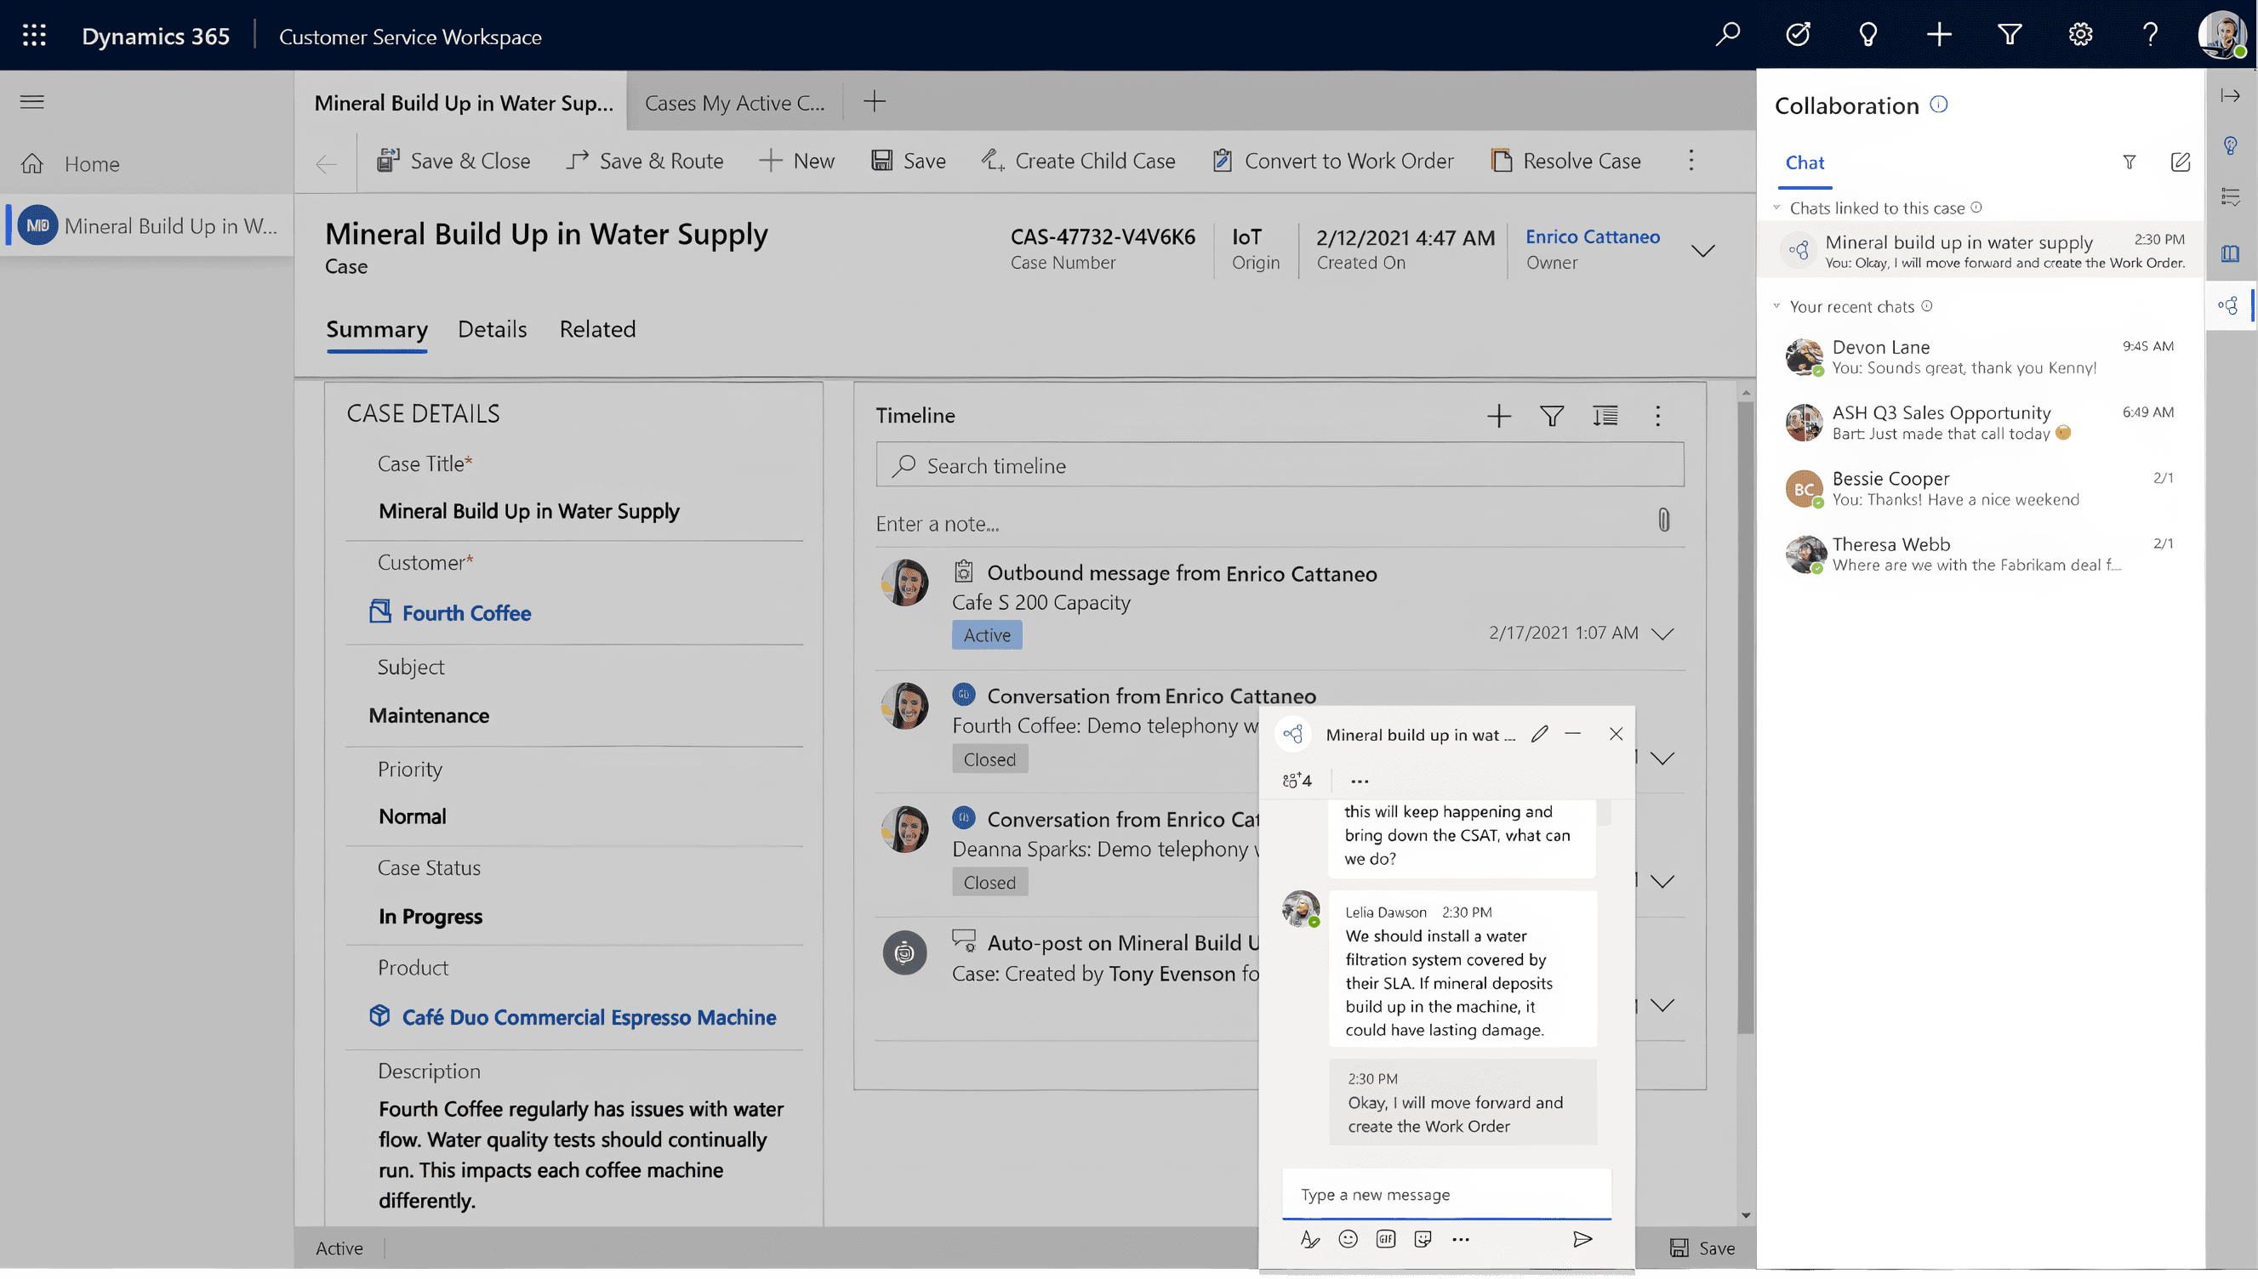Collapse Your recent chats section
The width and height of the screenshot is (2258, 1279).
coord(1777,307)
